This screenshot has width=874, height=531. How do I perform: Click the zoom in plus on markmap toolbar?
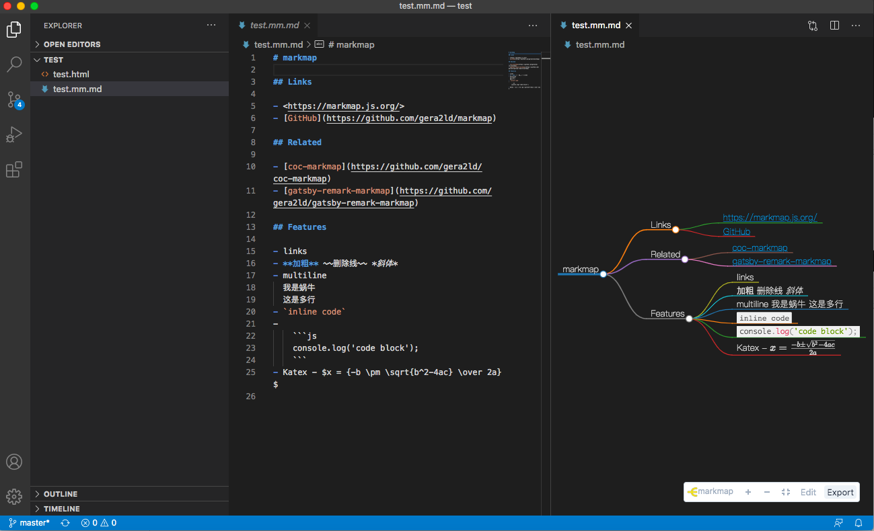point(748,492)
